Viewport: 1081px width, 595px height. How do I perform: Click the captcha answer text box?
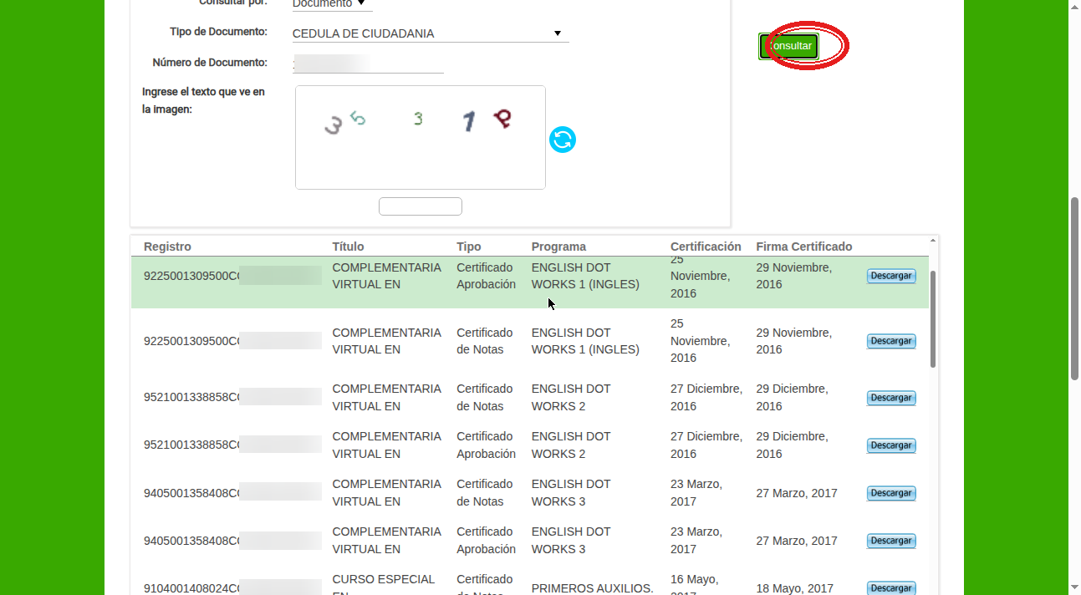point(421,206)
